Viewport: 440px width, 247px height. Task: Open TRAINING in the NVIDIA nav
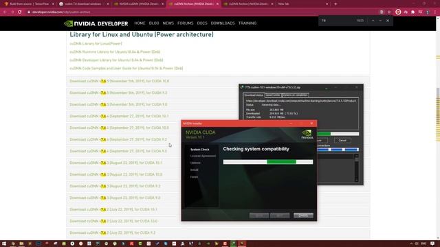pyautogui.click(x=247, y=23)
